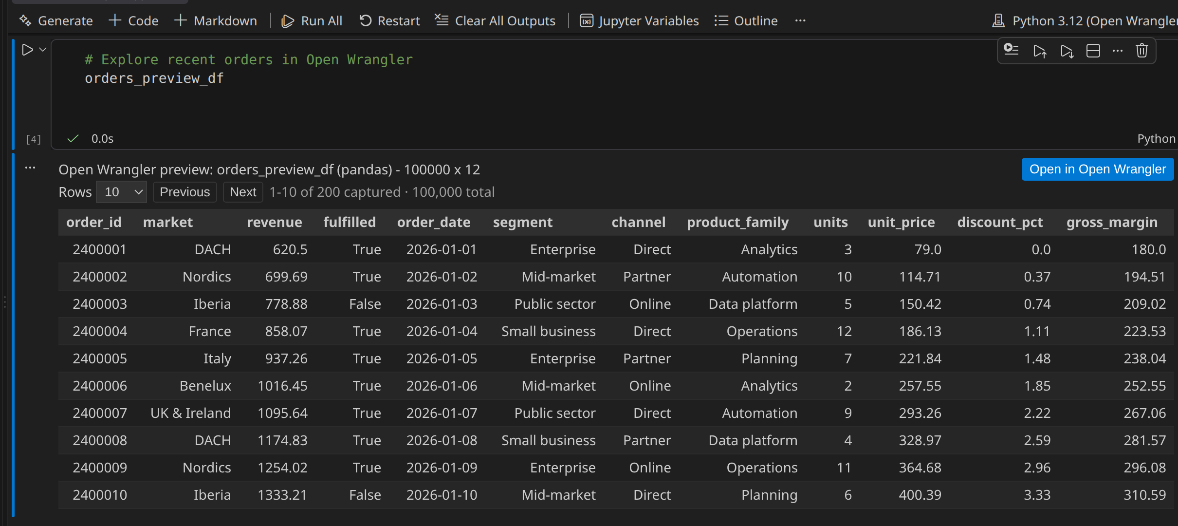
Task: Click the revenue column header
Action: tap(275, 223)
